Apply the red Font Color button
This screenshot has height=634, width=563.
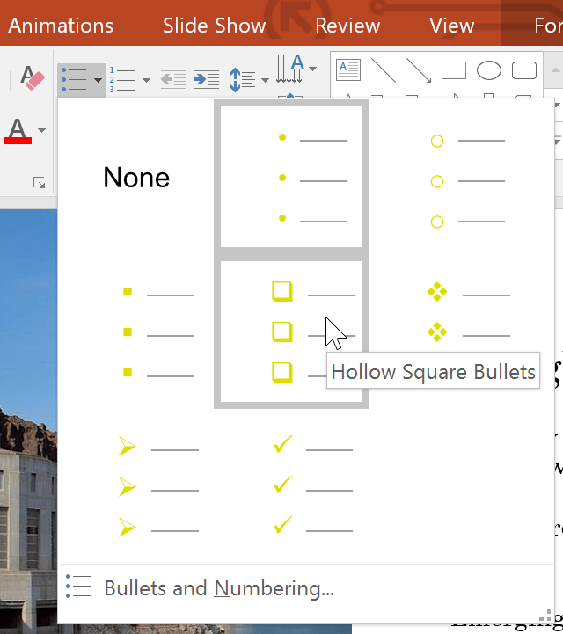click(18, 131)
